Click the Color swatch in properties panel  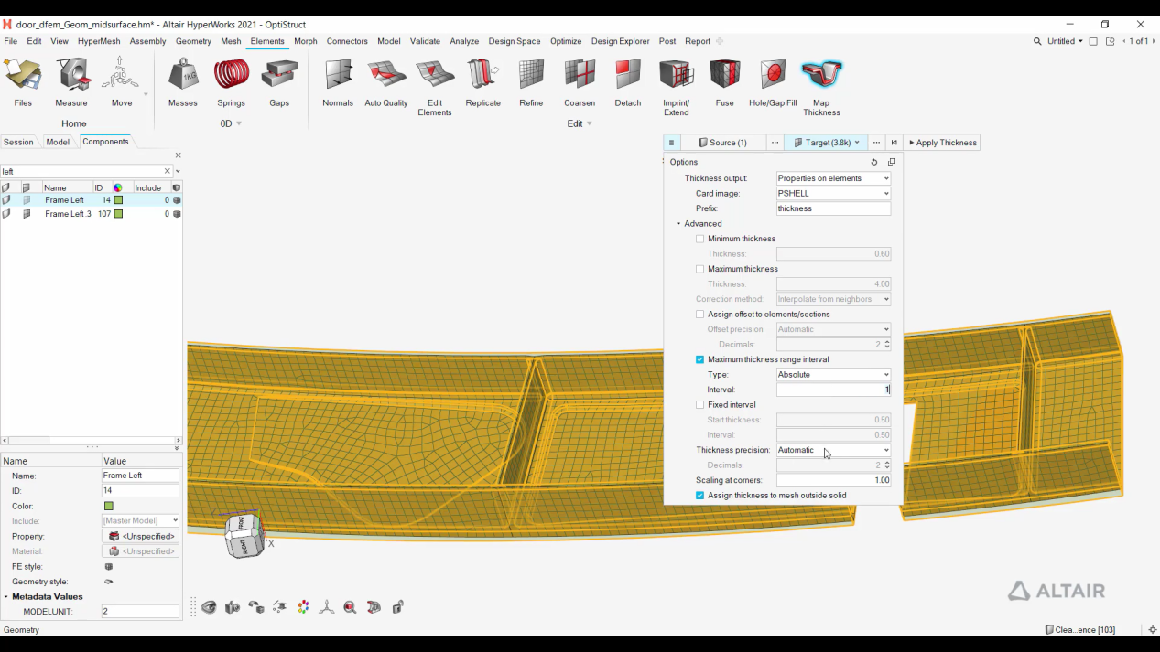[x=109, y=506]
